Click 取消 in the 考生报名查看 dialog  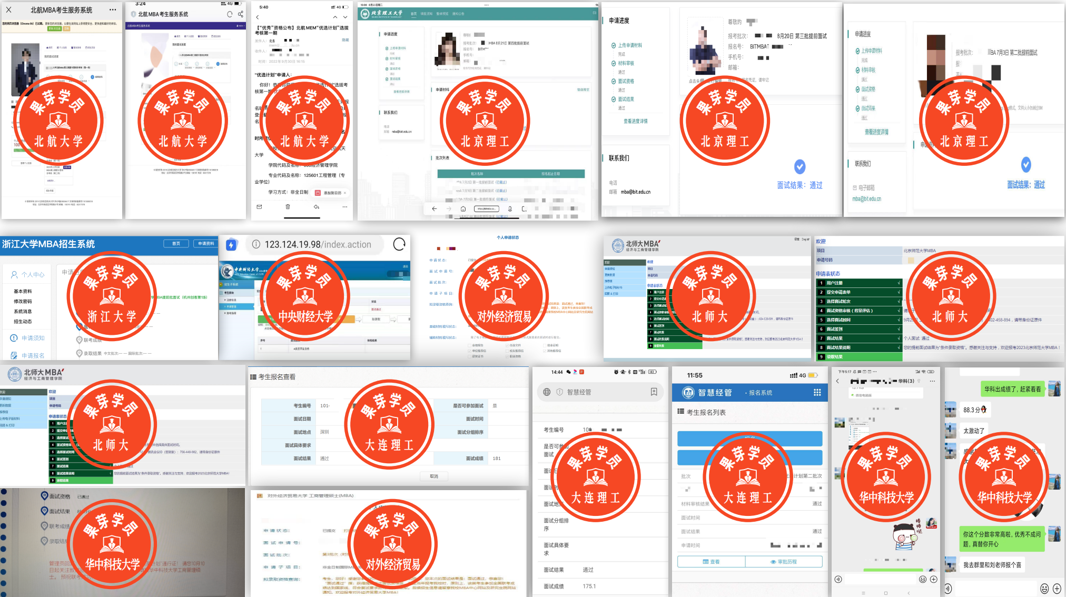434,476
